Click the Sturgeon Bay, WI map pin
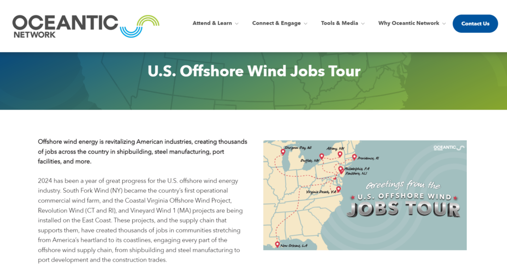 [x=283, y=152]
